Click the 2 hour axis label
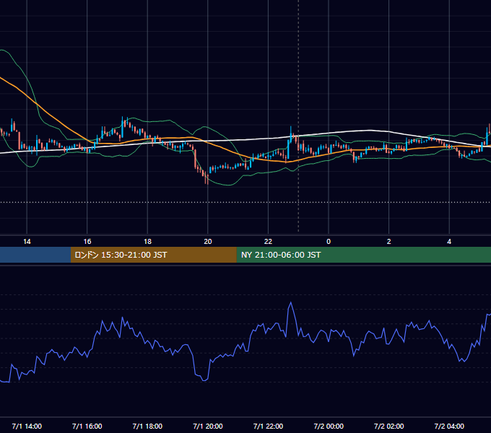 coord(389,242)
